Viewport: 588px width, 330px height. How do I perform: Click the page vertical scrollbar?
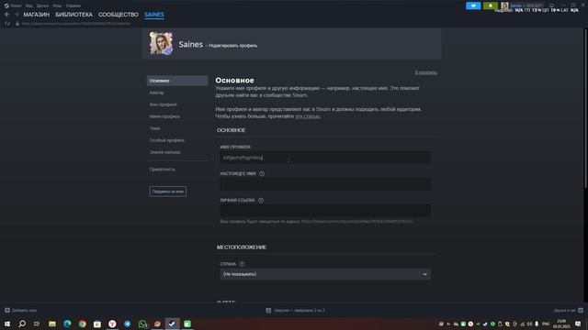click(x=585, y=108)
